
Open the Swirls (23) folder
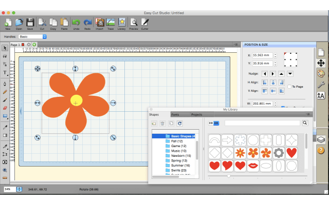click(178, 170)
